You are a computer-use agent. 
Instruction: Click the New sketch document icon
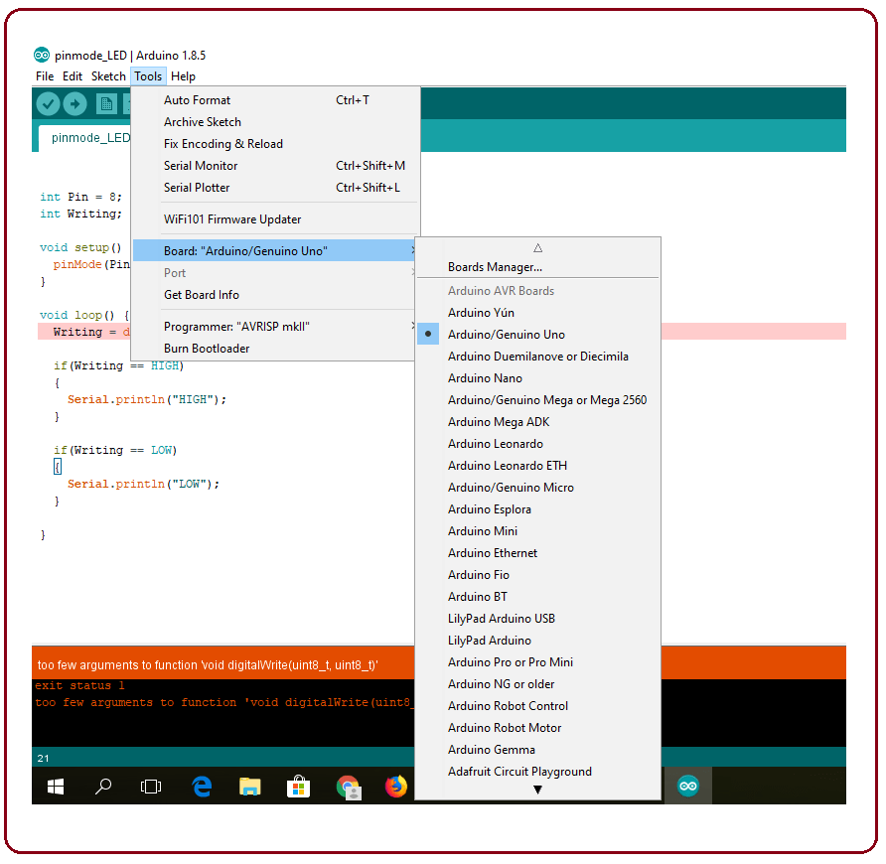click(106, 103)
